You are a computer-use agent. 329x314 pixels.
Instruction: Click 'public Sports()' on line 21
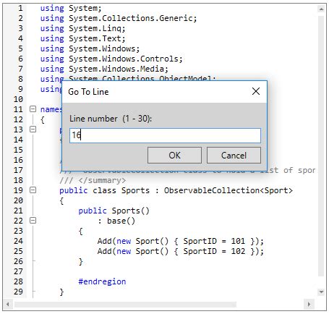[114, 211]
